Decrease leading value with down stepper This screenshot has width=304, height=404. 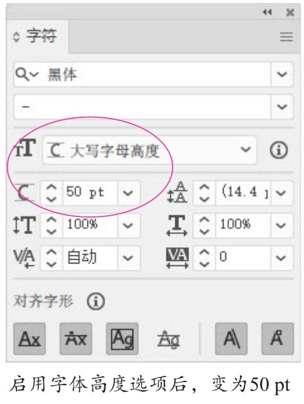coord(204,199)
